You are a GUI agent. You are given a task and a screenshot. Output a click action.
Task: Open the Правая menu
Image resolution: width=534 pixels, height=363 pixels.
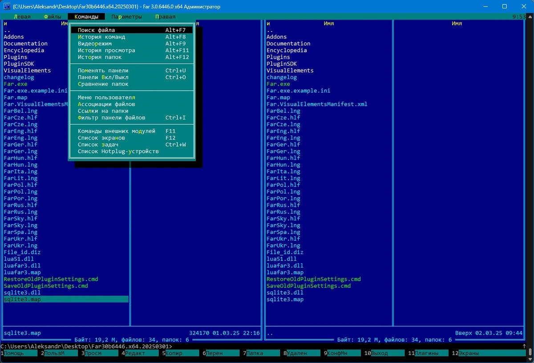coord(166,17)
